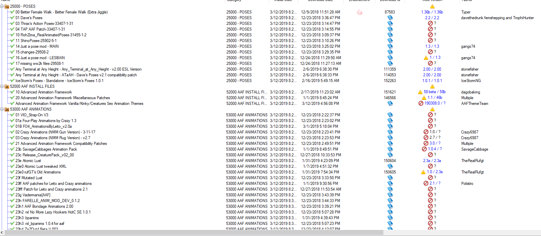
Task: Click the blocked version icon for 23c Release_CreaturePack
Action: click(430, 155)
